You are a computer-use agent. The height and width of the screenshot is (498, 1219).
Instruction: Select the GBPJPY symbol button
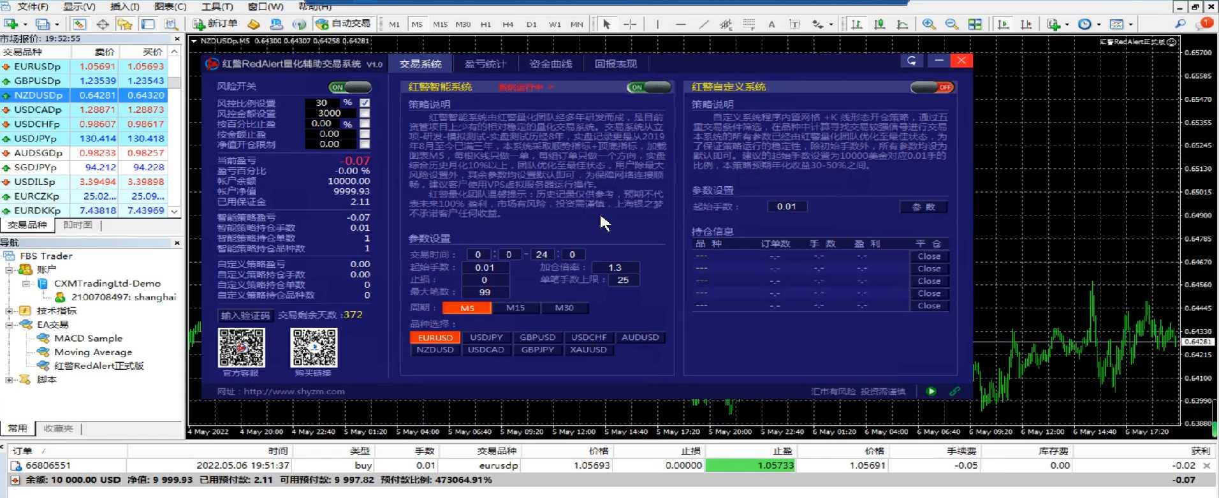tap(537, 349)
